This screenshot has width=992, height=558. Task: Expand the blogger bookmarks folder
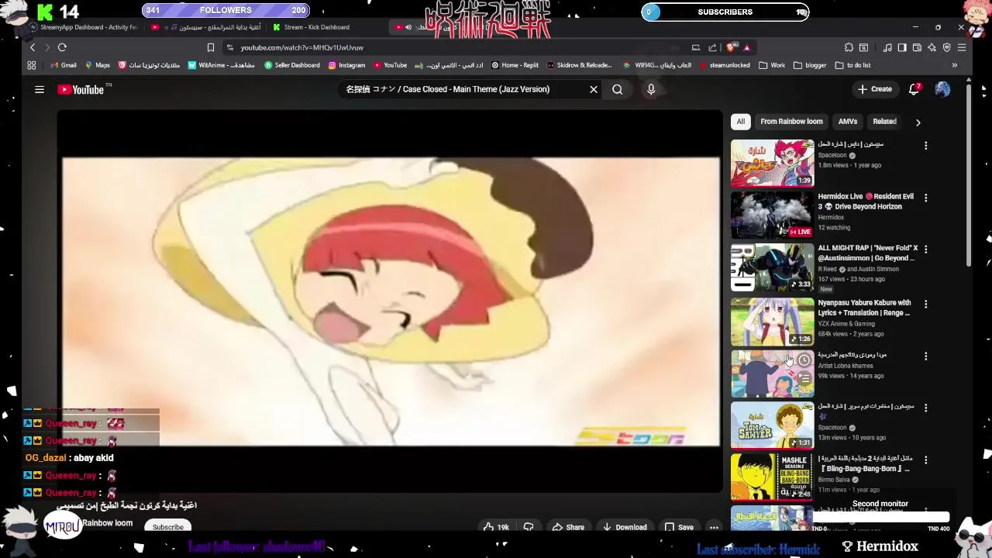(810, 65)
